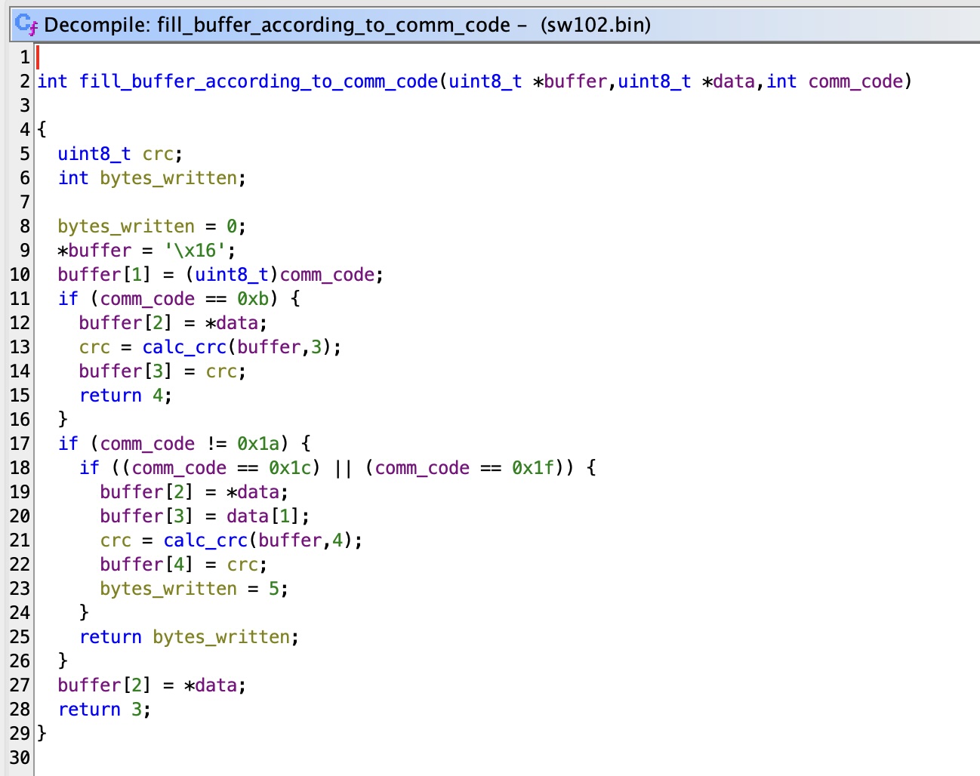This screenshot has height=776, width=980.
Task: Click the (uint8_t) cast on line 10
Action: (233, 275)
